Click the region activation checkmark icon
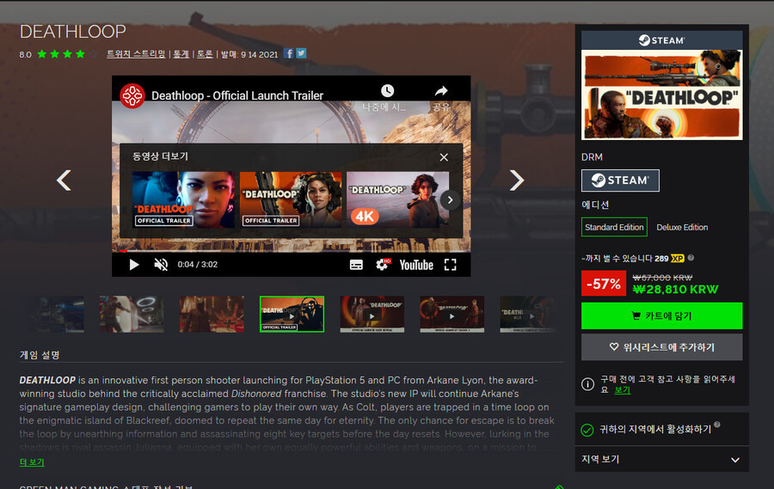This screenshot has height=489, width=774. pyautogui.click(x=587, y=431)
